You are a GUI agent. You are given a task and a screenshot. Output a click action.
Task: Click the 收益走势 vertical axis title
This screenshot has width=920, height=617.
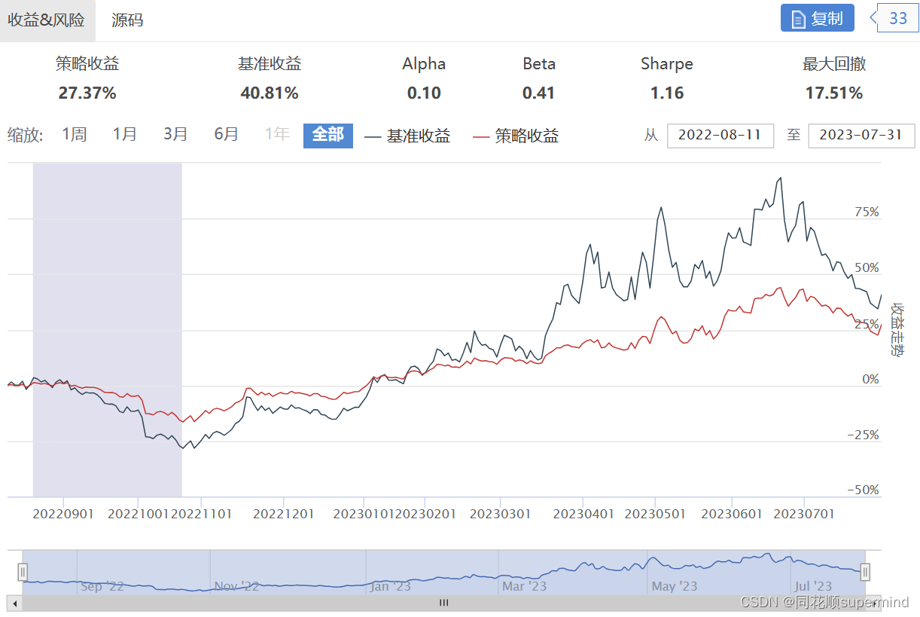coord(897,329)
